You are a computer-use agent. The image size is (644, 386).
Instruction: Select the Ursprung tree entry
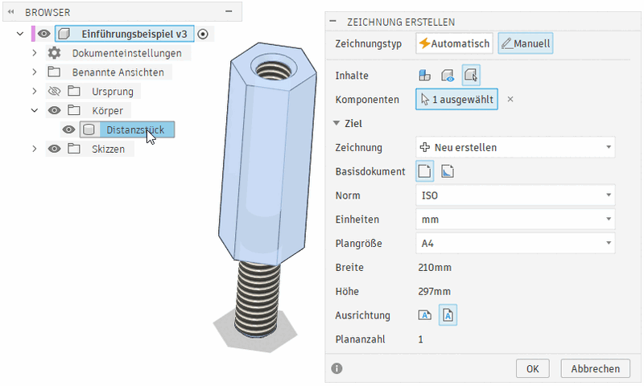coord(113,92)
